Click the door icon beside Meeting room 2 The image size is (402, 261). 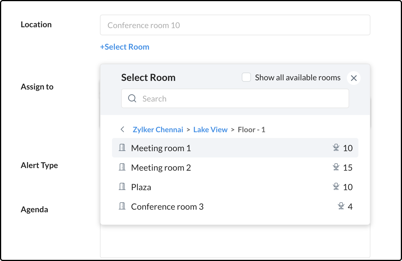[x=122, y=167]
